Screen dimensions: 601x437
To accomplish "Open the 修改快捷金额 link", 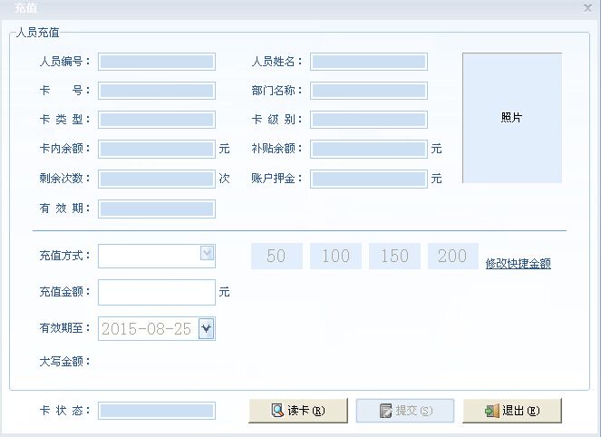I will (518, 264).
